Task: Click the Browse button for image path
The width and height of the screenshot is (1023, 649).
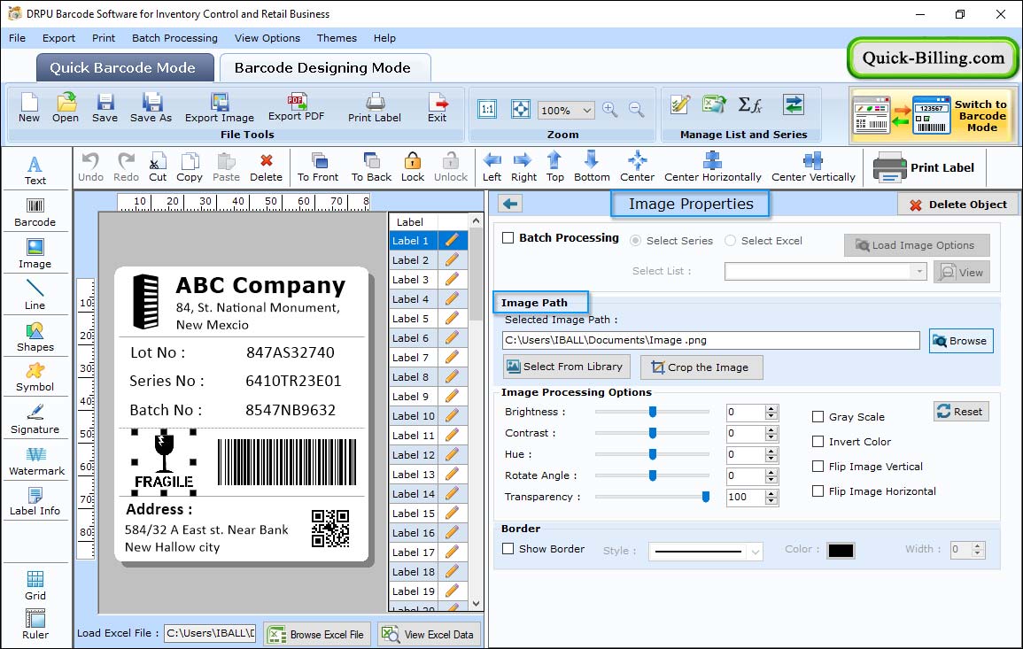Action: point(961,341)
